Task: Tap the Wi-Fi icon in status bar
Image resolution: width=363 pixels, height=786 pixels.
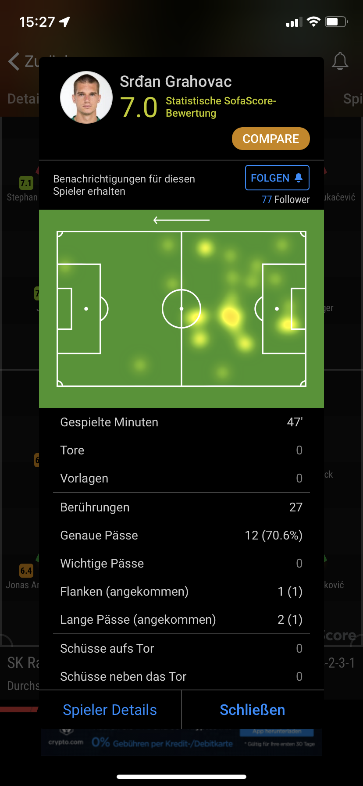Action: pos(313,21)
